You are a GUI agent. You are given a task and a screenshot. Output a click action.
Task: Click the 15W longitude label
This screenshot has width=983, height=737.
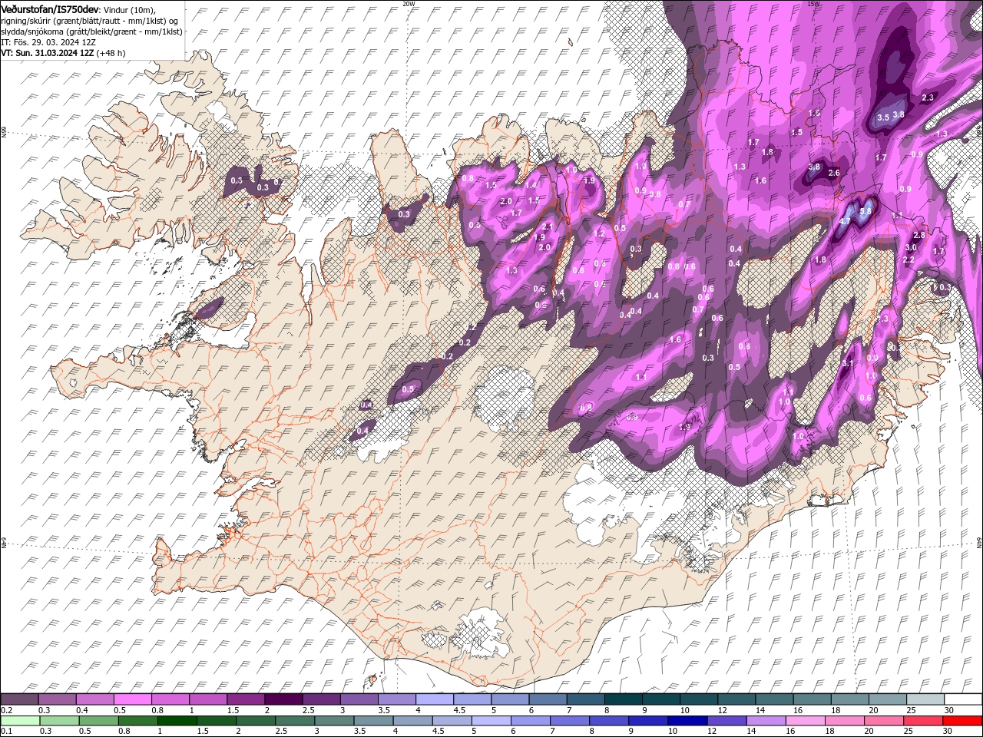click(813, 3)
